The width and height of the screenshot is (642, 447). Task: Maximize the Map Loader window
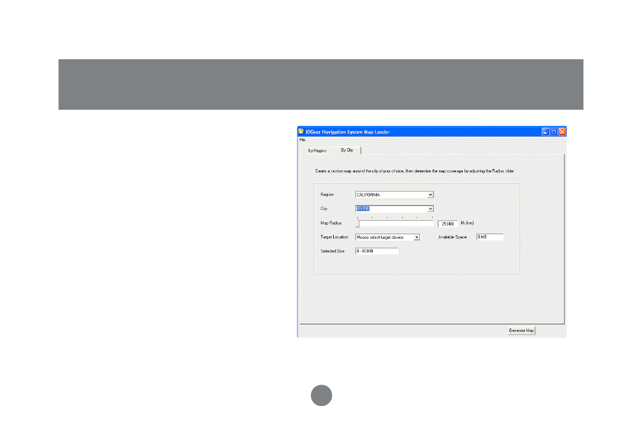point(554,132)
